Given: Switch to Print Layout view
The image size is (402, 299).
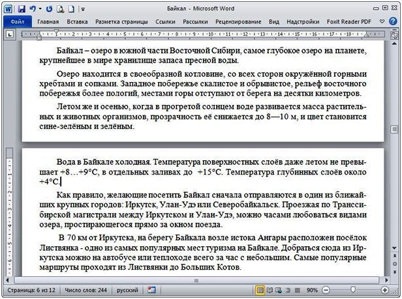Looking at the screenshot, I should [260, 289].
